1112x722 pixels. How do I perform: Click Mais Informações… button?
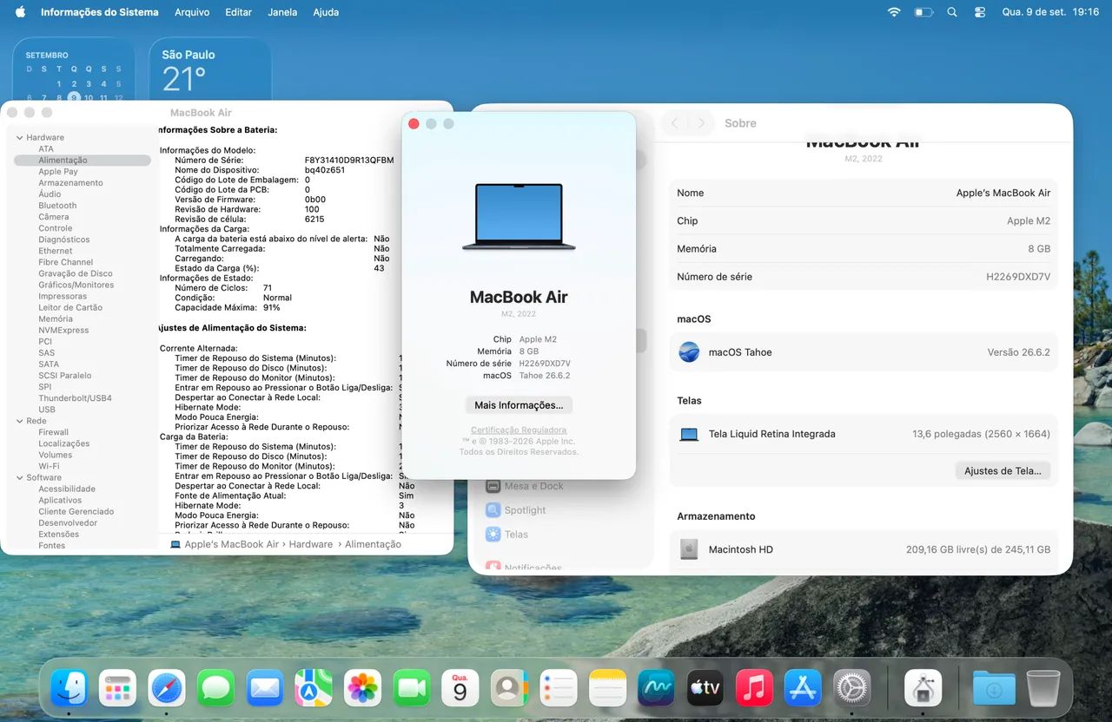(519, 405)
